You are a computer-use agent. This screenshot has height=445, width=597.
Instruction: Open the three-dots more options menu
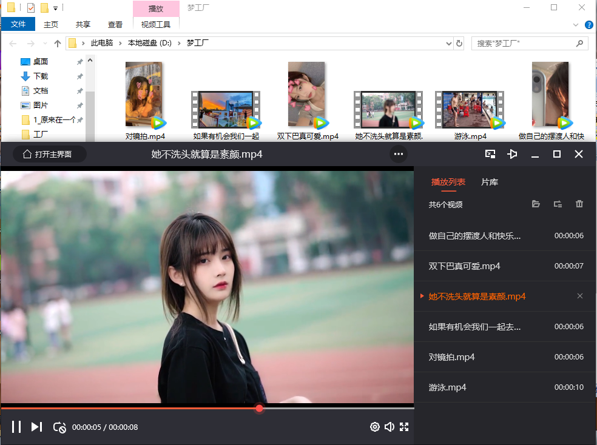(x=399, y=154)
